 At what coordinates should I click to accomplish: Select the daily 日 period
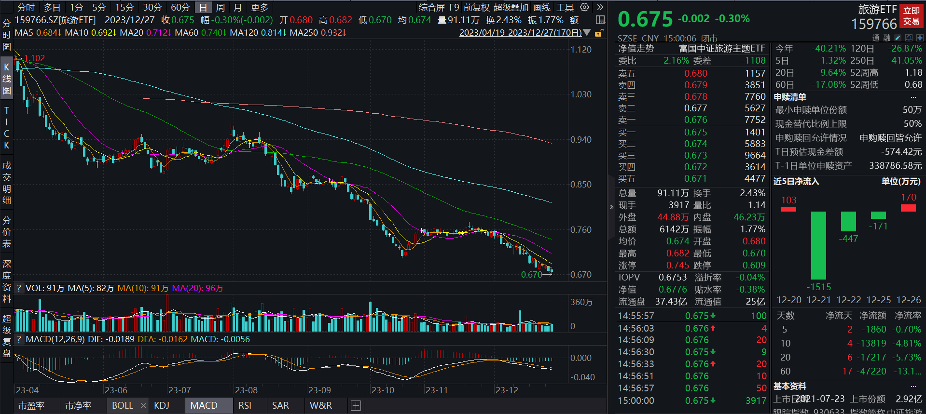pyautogui.click(x=203, y=7)
